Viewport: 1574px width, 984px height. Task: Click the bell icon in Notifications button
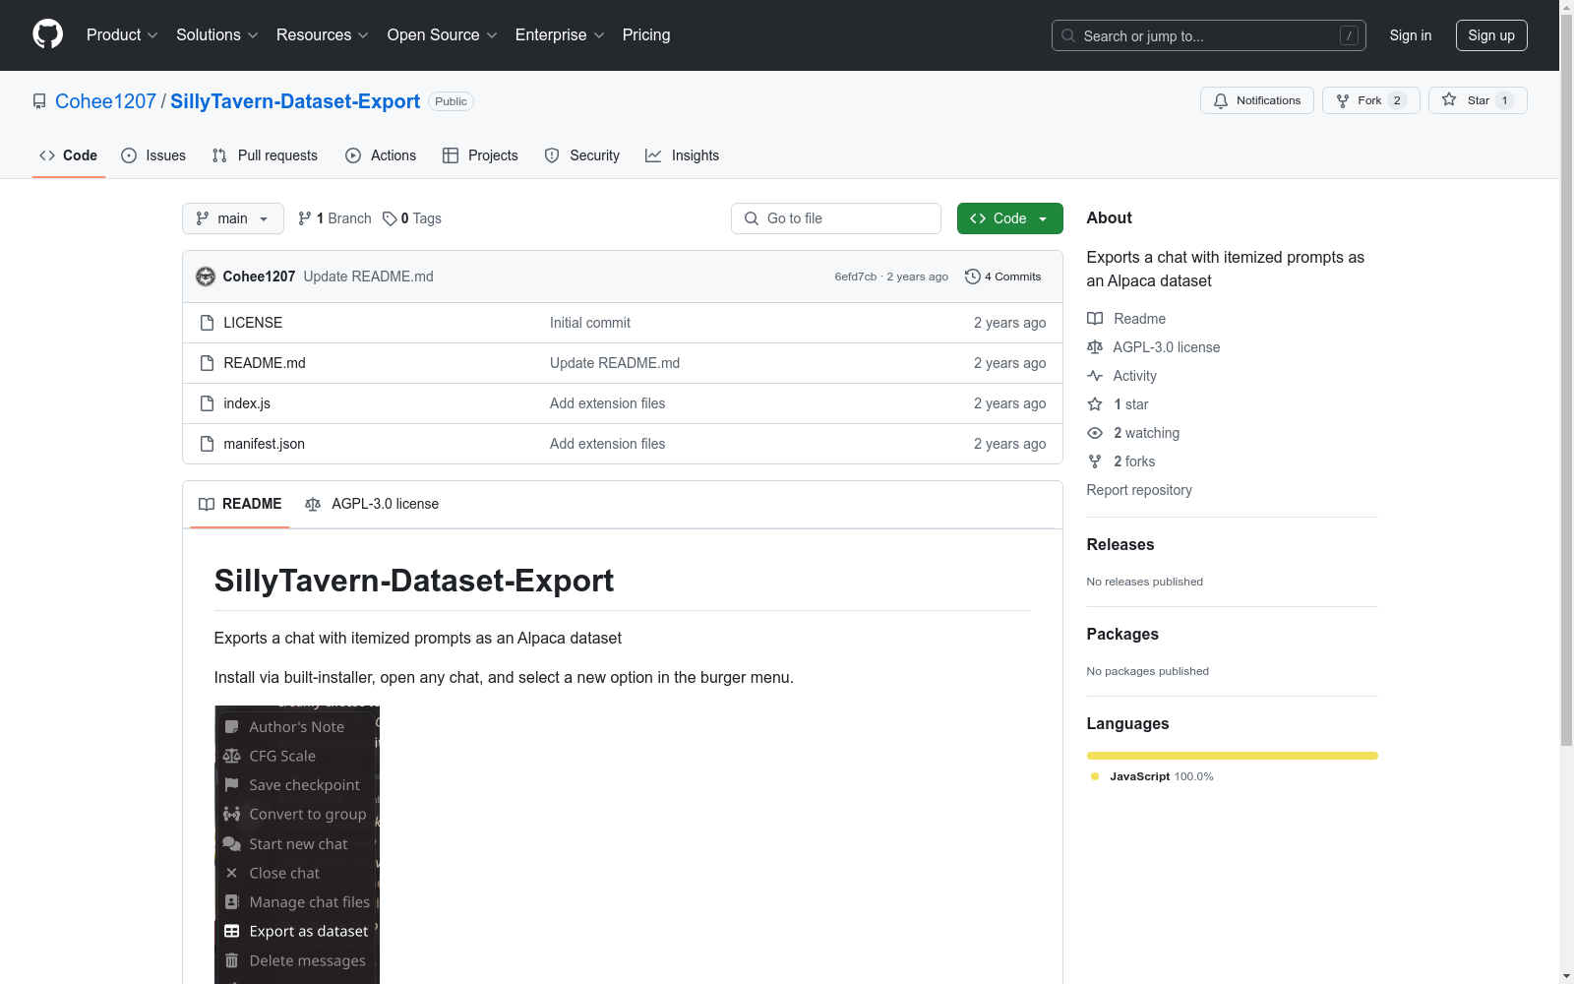(1221, 100)
